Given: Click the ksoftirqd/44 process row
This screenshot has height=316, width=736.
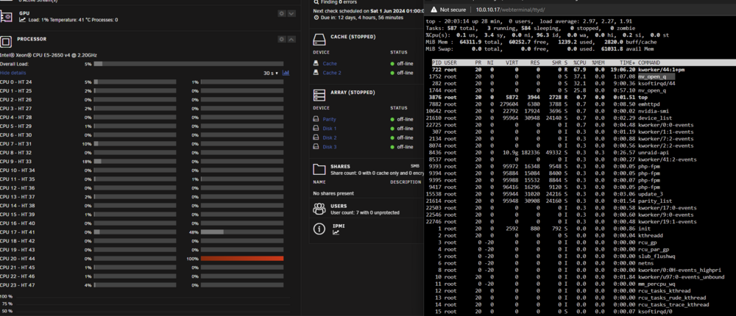Looking at the screenshot, I should 581,83.
